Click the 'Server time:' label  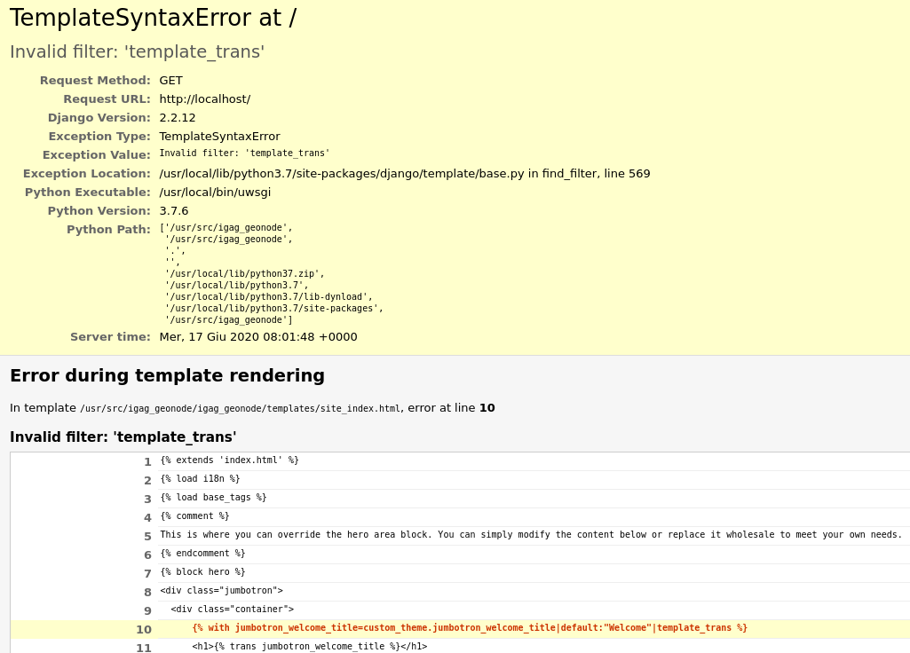coord(110,337)
